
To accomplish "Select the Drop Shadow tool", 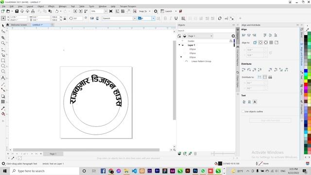I will (x=3, y=96).
